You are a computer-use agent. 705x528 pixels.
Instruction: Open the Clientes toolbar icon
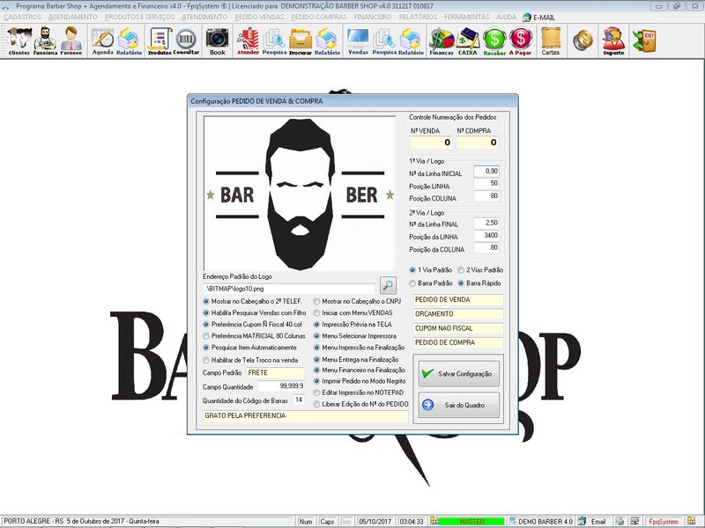(x=19, y=40)
